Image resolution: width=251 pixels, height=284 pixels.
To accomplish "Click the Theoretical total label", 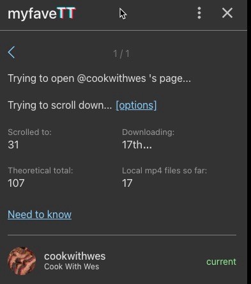I will point(40,171).
